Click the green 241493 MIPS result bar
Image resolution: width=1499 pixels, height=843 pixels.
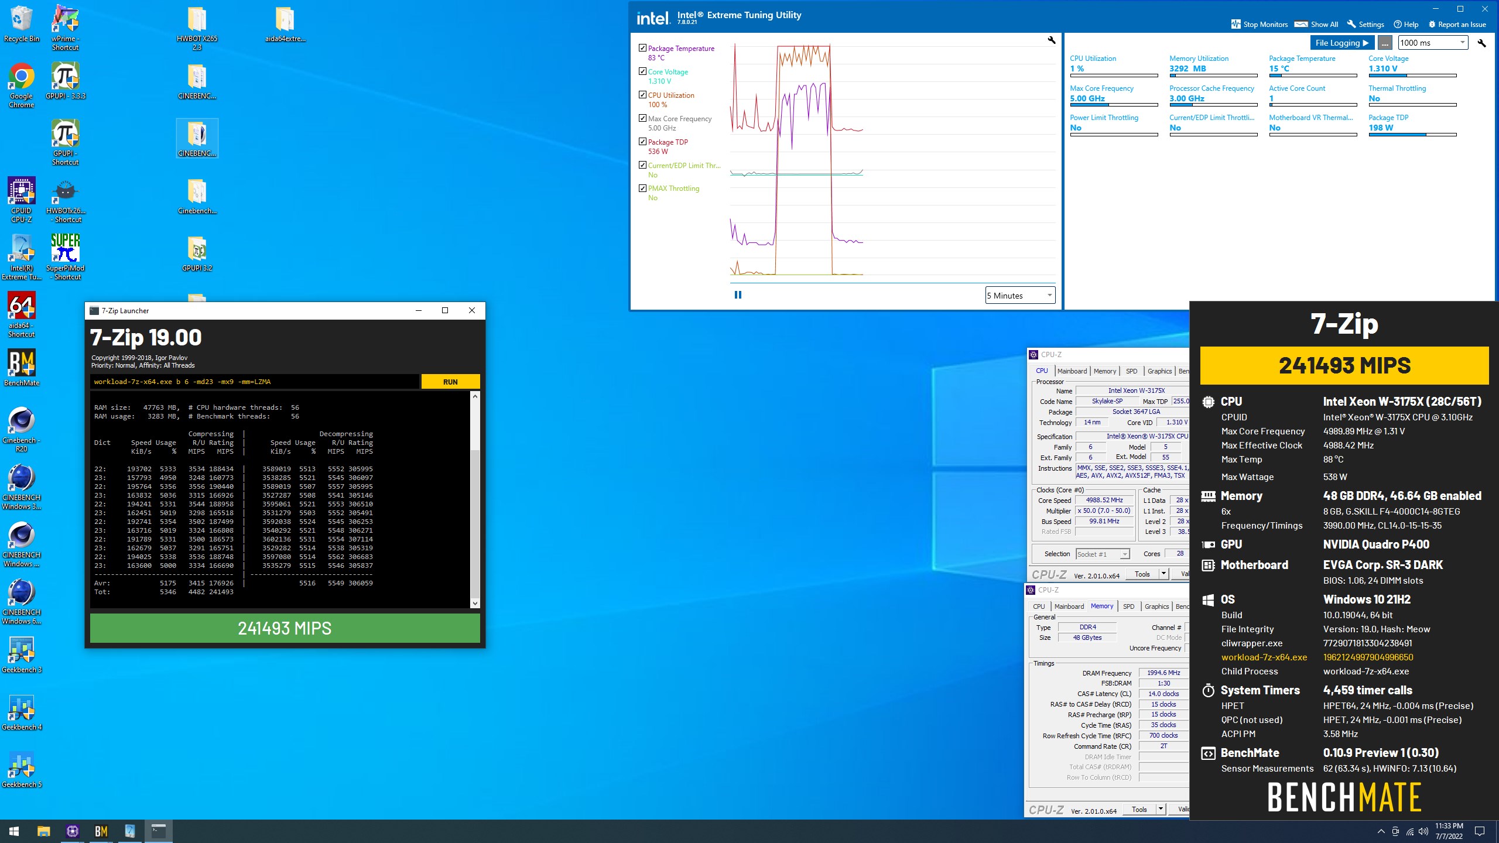click(x=285, y=628)
